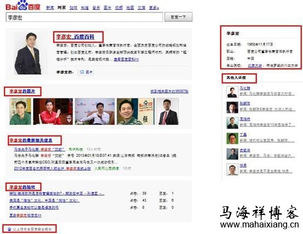Click the birth date value 1968年11月17日

pos(260,44)
